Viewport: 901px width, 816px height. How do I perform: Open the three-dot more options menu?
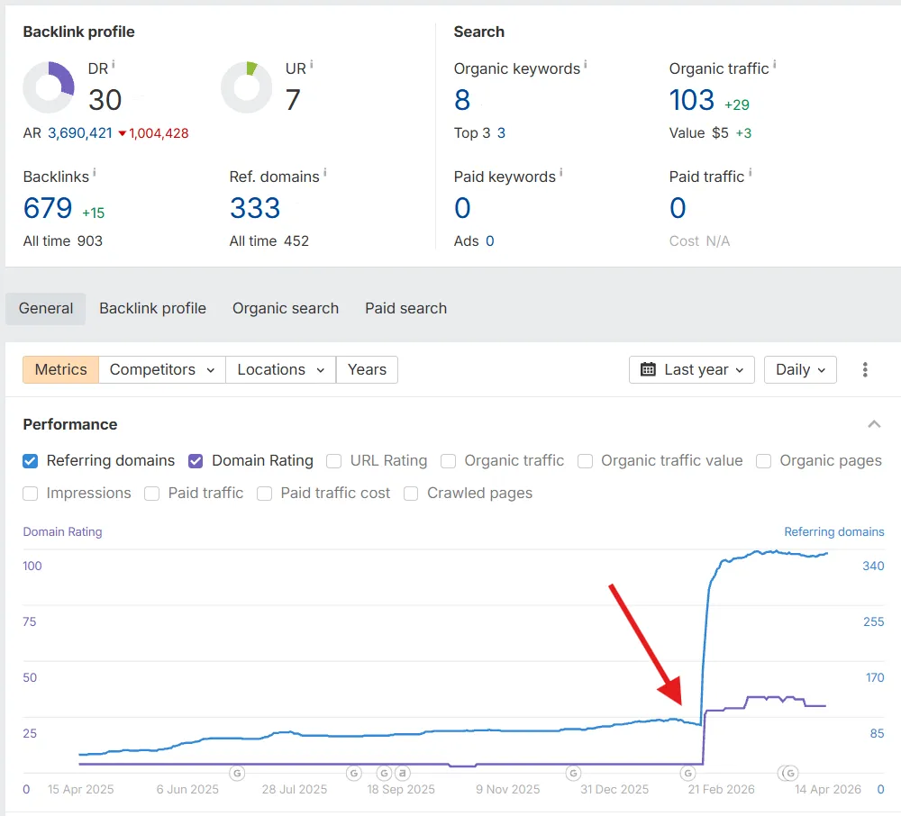click(x=865, y=369)
